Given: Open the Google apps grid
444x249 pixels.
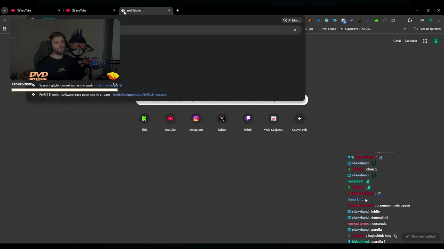Looking at the screenshot, I should 425,41.
